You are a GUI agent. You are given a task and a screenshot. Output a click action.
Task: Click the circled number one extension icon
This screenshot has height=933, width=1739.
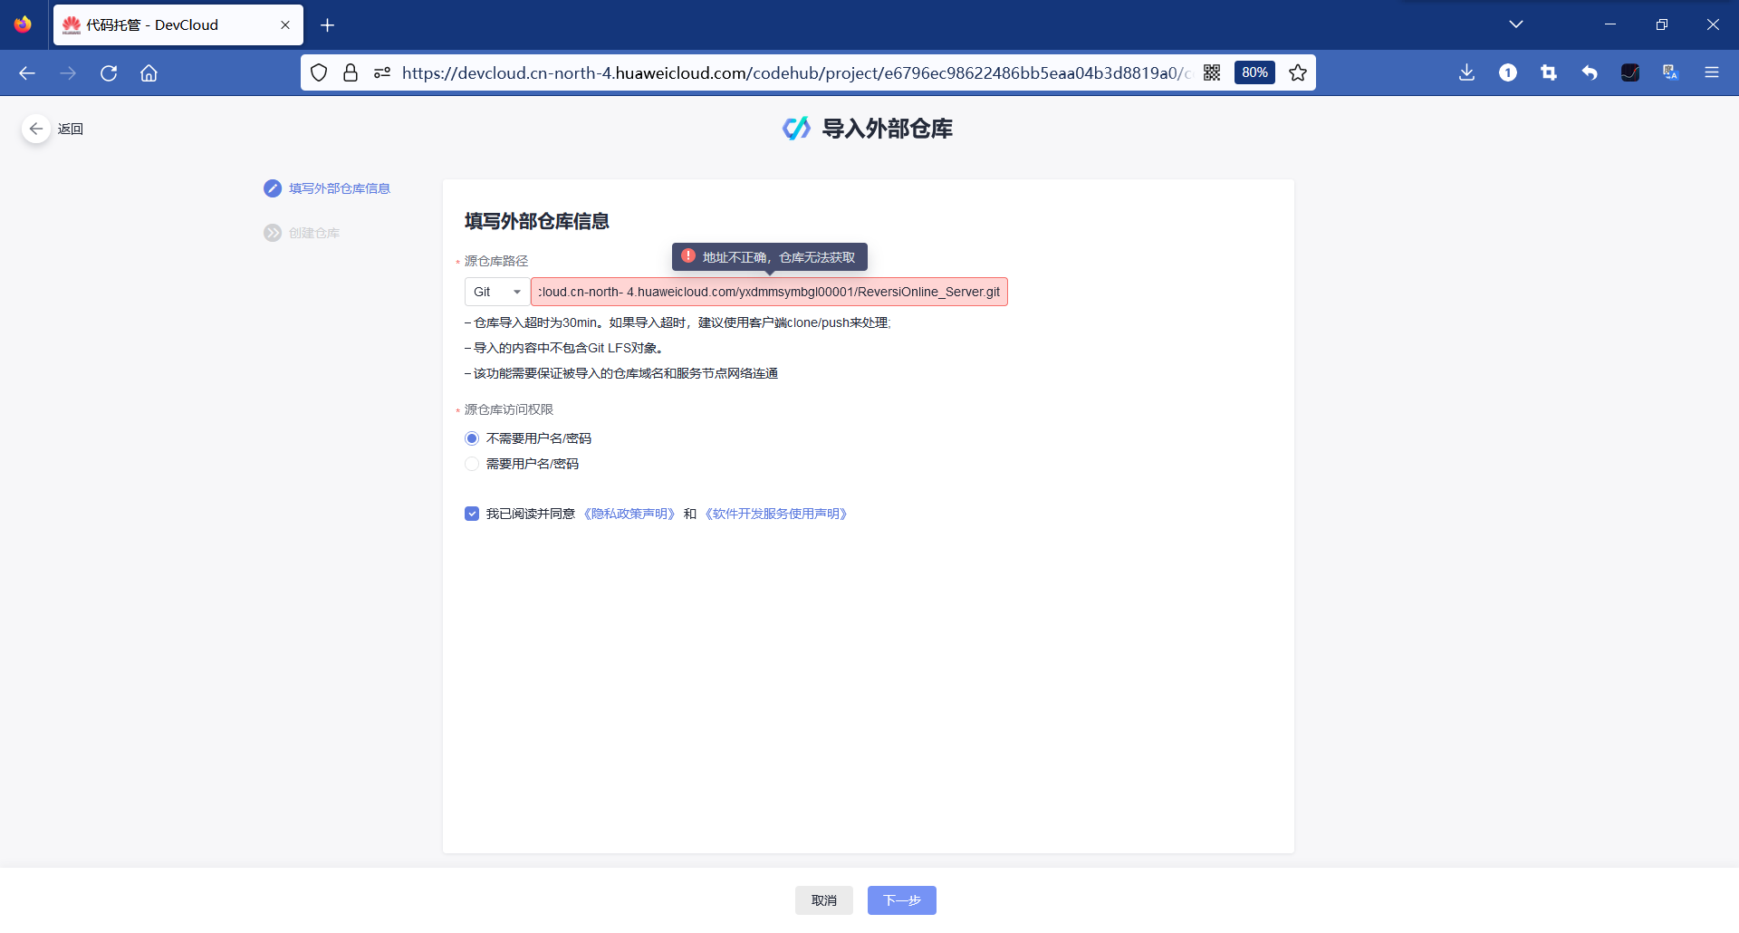click(x=1508, y=72)
